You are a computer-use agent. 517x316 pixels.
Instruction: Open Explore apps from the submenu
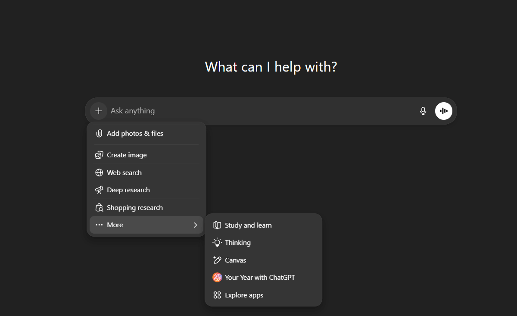tap(244, 295)
